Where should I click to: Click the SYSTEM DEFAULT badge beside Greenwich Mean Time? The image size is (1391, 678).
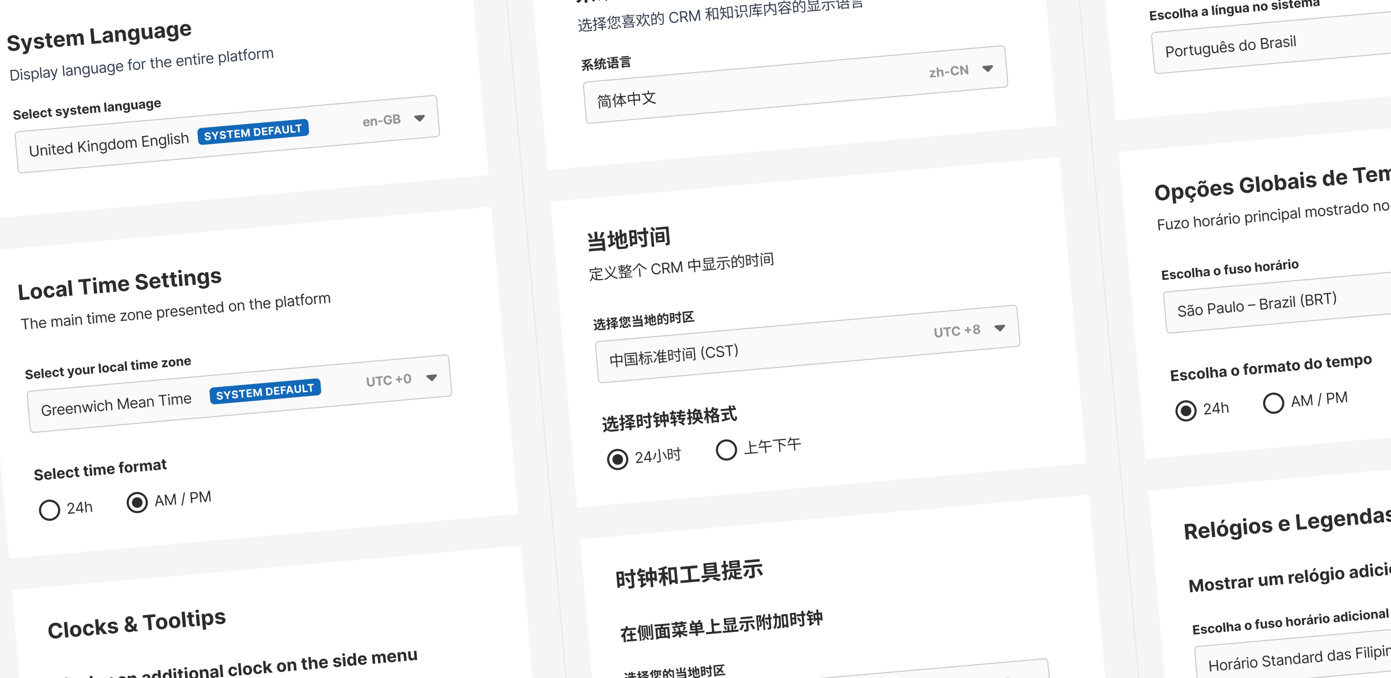point(265,390)
